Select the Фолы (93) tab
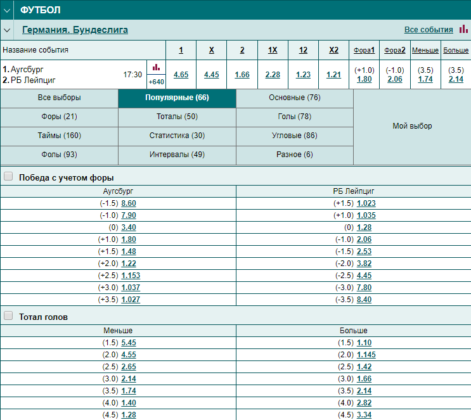Viewport: 471px width, 420px height. tap(59, 155)
